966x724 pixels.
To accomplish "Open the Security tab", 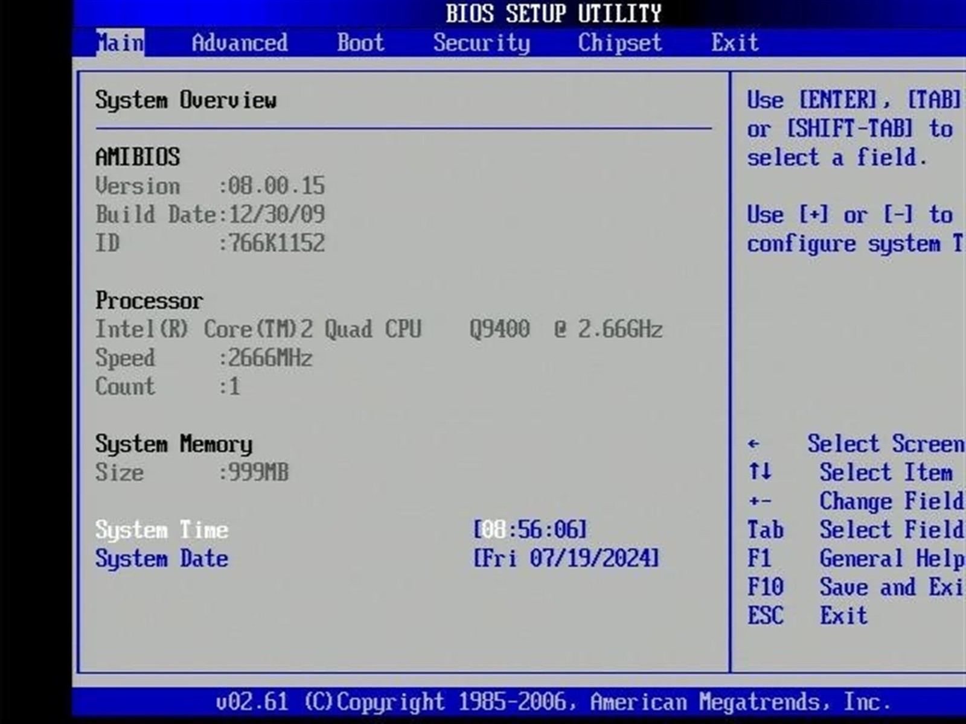I will (x=482, y=43).
